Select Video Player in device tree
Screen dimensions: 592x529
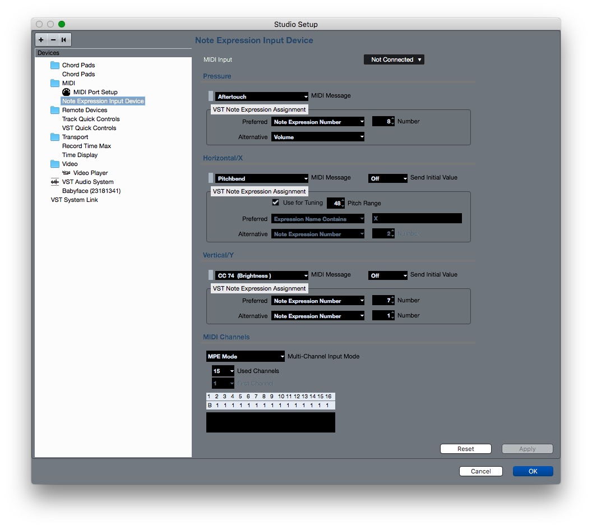(90, 173)
